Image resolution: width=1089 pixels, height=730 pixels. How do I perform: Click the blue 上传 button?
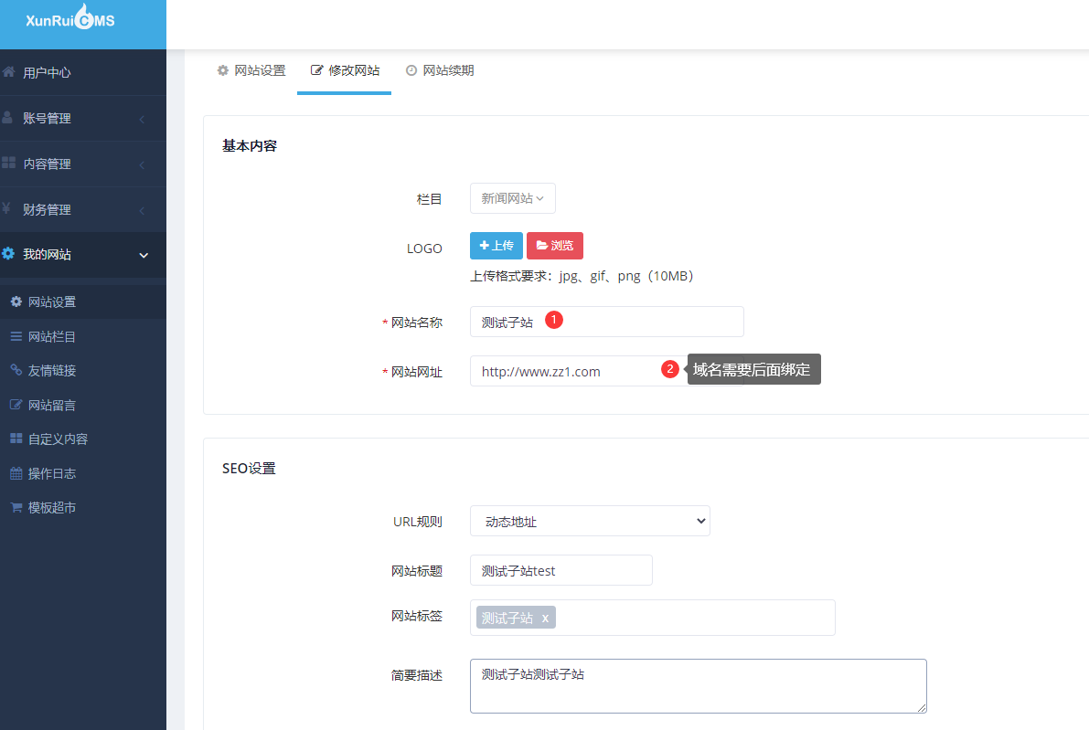(496, 246)
